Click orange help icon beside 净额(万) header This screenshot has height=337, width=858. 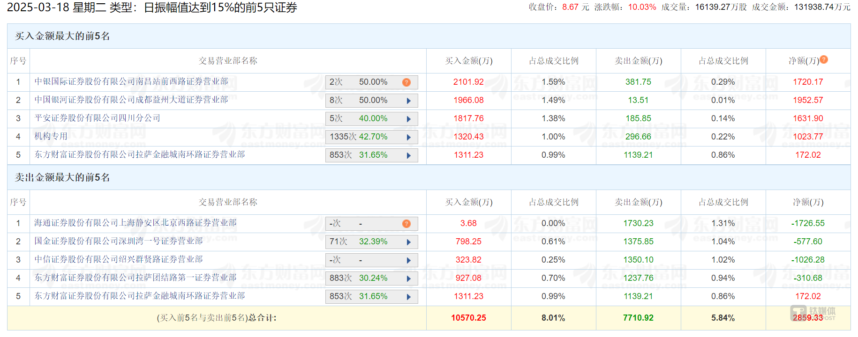824,59
